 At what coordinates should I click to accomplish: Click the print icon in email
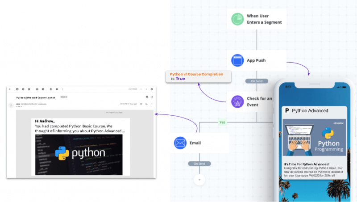[147, 97]
